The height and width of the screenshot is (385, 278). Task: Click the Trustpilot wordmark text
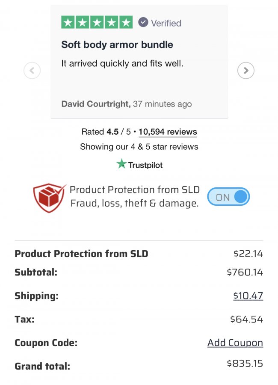145,165
